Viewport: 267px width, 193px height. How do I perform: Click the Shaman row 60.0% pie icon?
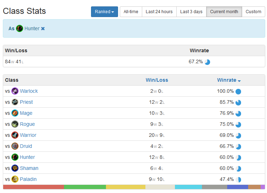pyautogui.click(x=238, y=169)
